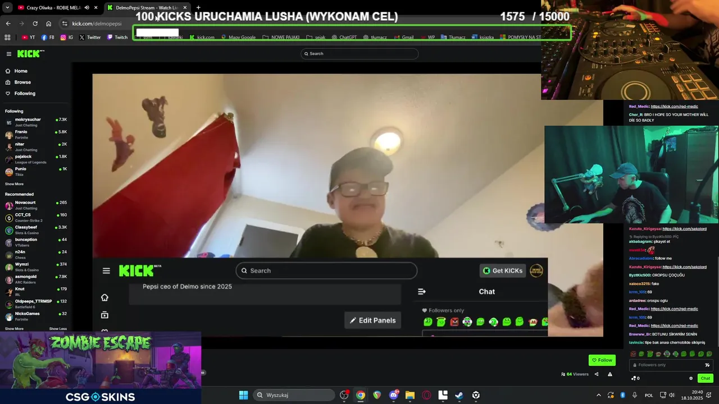Click the Bluetooth tray icon
This screenshot has width=719, height=404.
pos(622,395)
